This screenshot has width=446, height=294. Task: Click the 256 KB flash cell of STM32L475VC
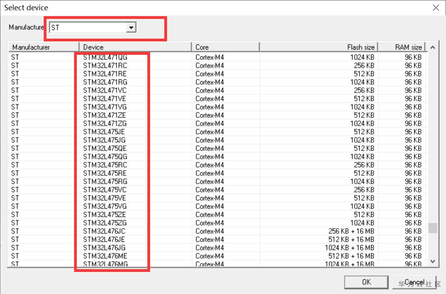point(364,190)
